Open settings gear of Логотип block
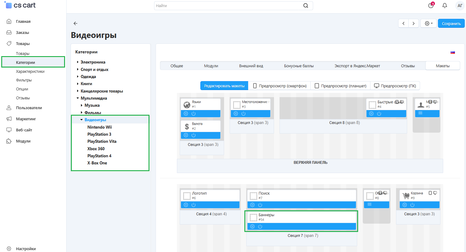This screenshot has width=466, height=252. pyautogui.click(x=186, y=205)
